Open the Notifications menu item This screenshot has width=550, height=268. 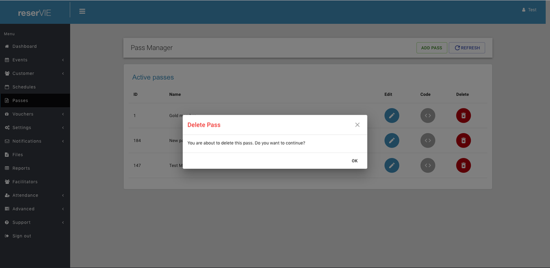point(35,141)
